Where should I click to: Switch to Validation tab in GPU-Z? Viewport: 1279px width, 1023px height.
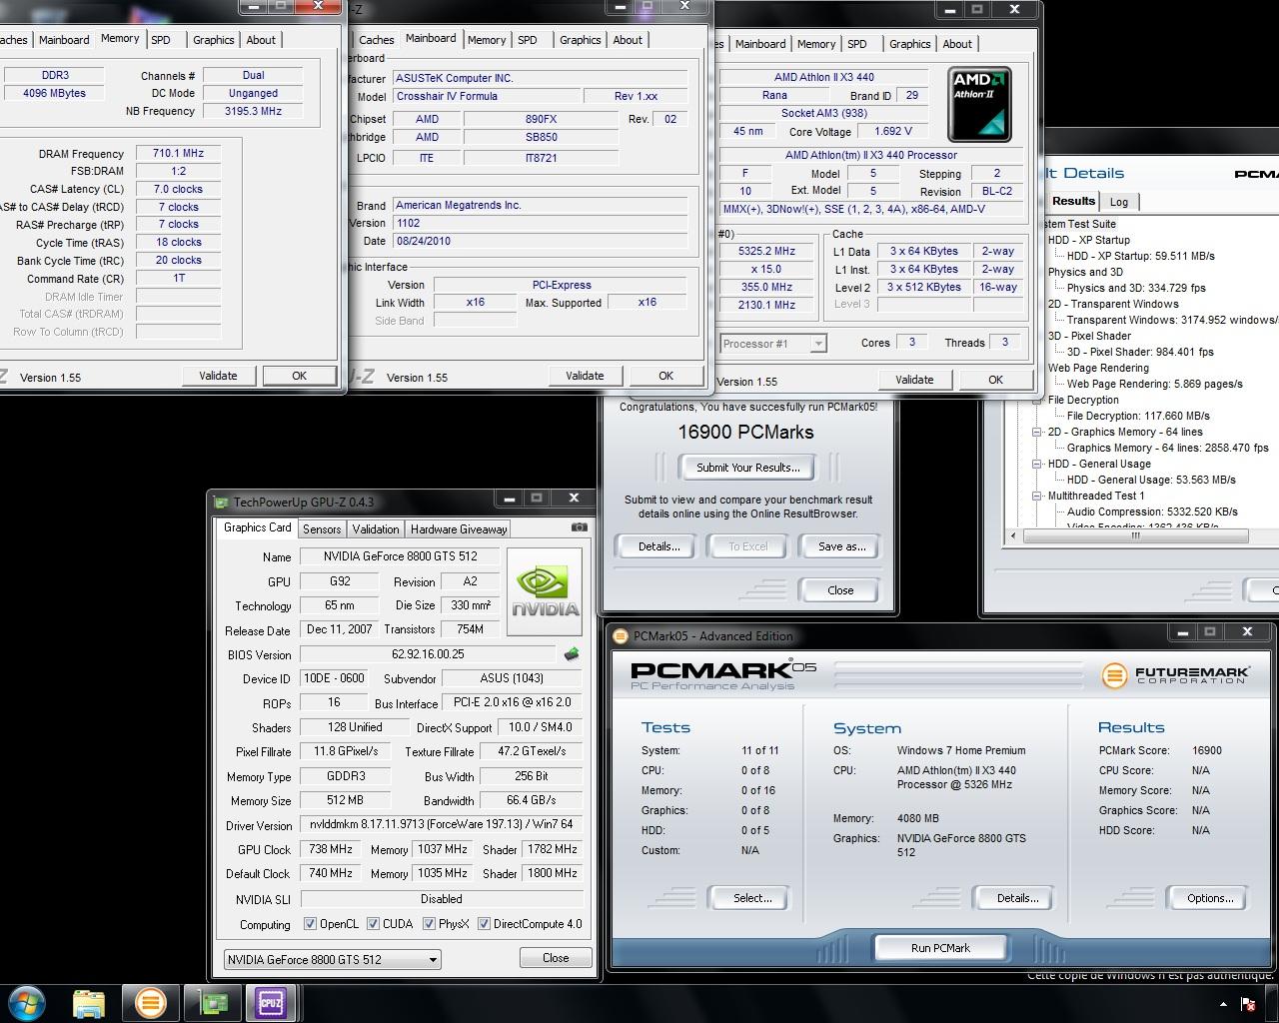376,529
